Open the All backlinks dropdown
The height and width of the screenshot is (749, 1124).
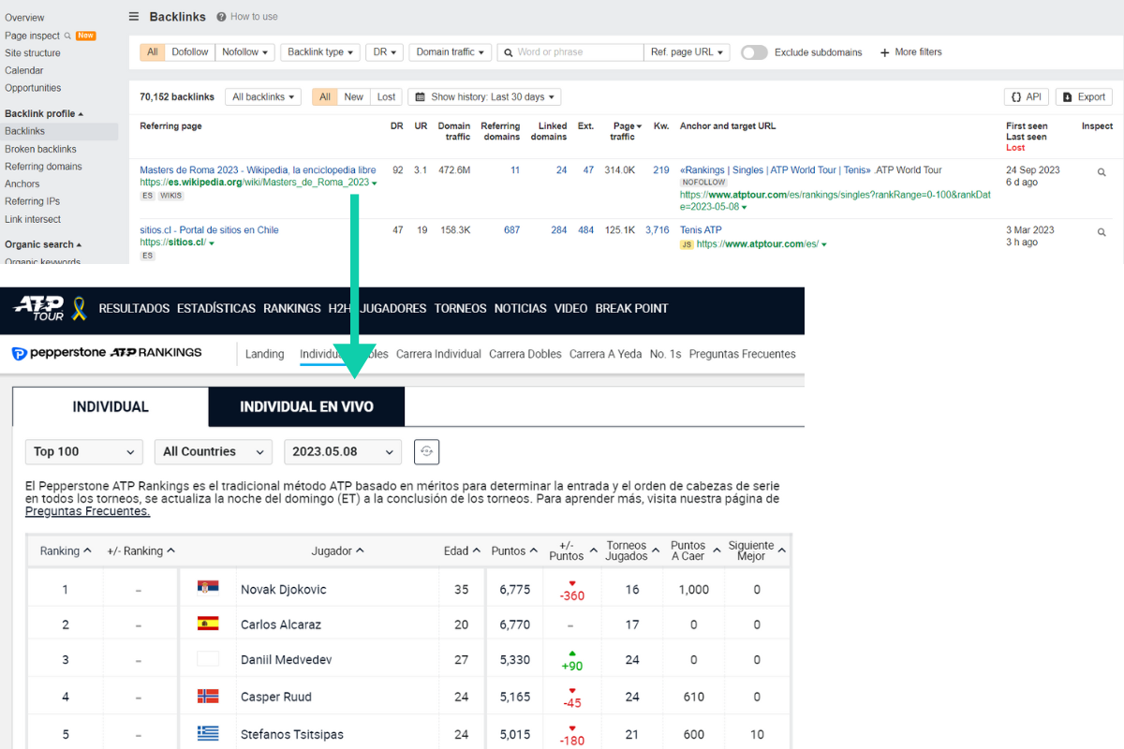[262, 96]
